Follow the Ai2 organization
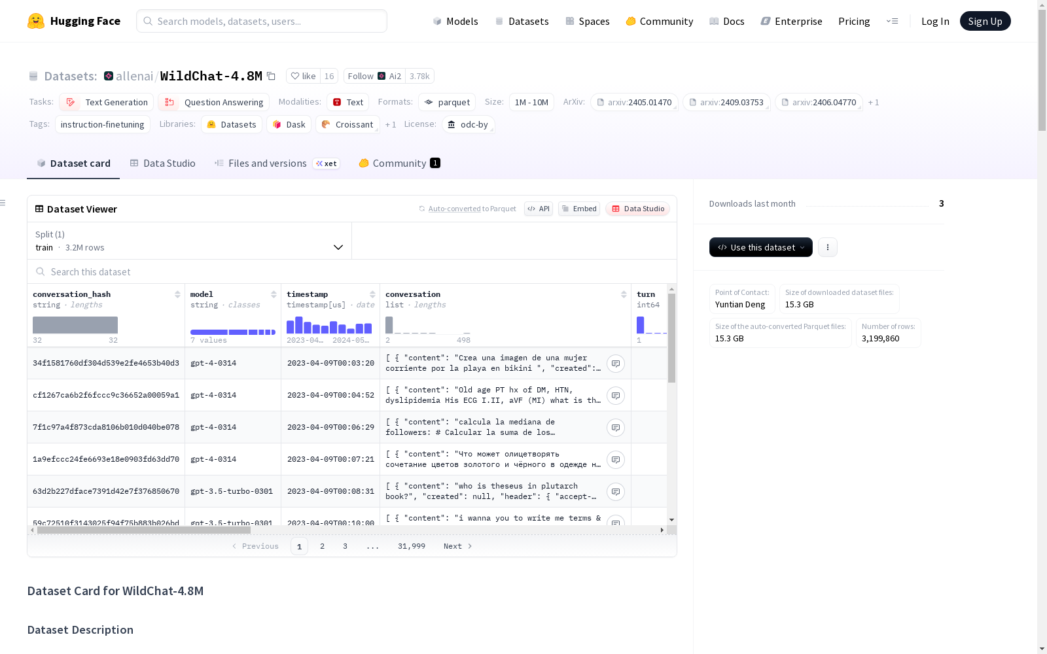 [374, 76]
